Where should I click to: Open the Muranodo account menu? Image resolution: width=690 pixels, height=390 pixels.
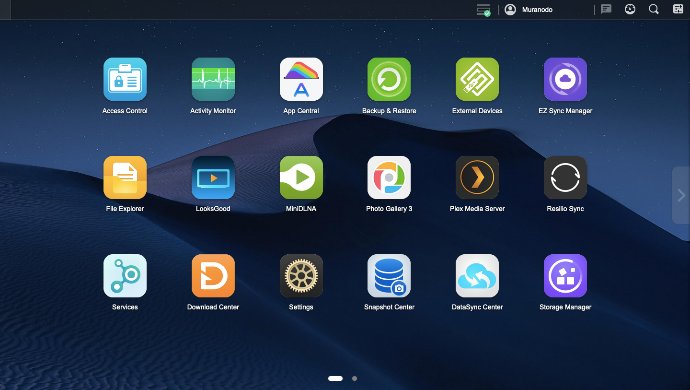(x=529, y=10)
